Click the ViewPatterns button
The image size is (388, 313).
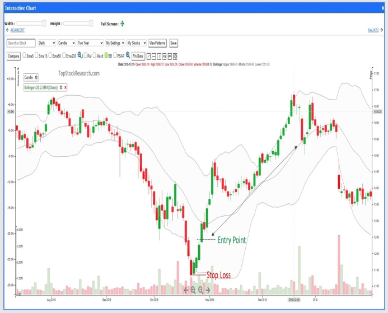(157, 43)
